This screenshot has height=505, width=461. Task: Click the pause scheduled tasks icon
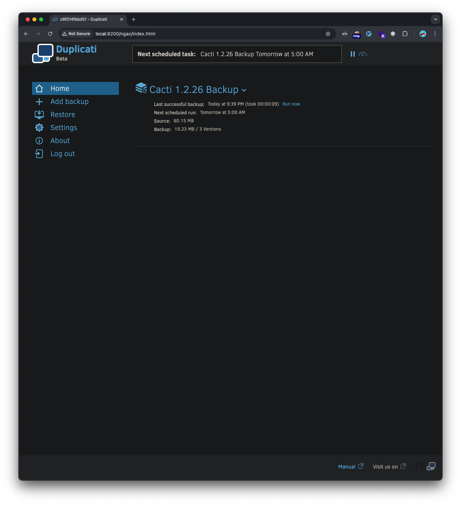(x=353, y=54)
